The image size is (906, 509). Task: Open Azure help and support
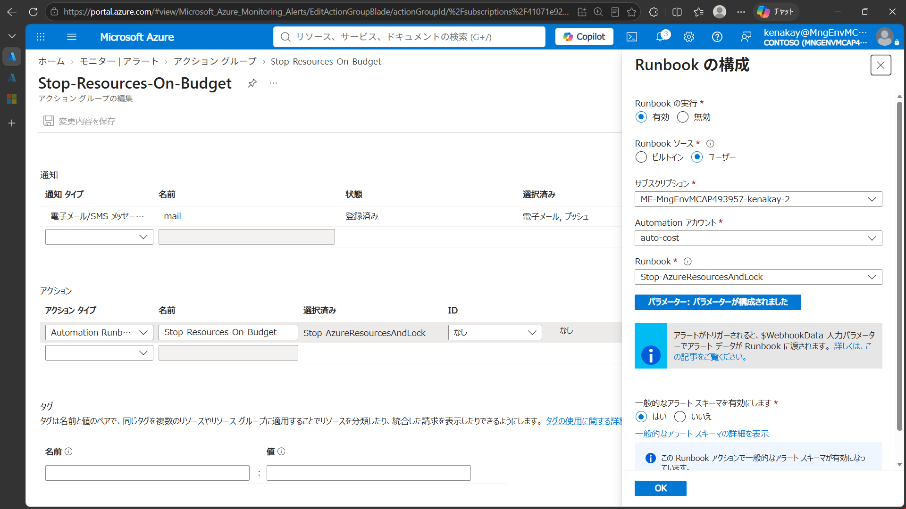pos(717,37)
